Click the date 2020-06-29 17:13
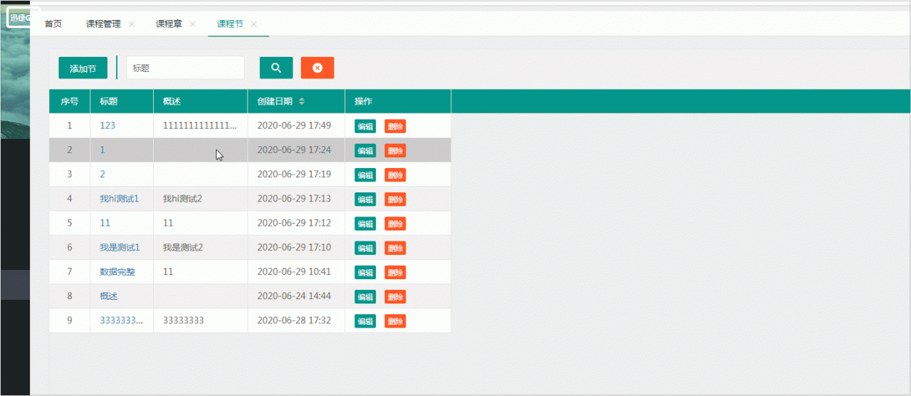 point(294,199)
